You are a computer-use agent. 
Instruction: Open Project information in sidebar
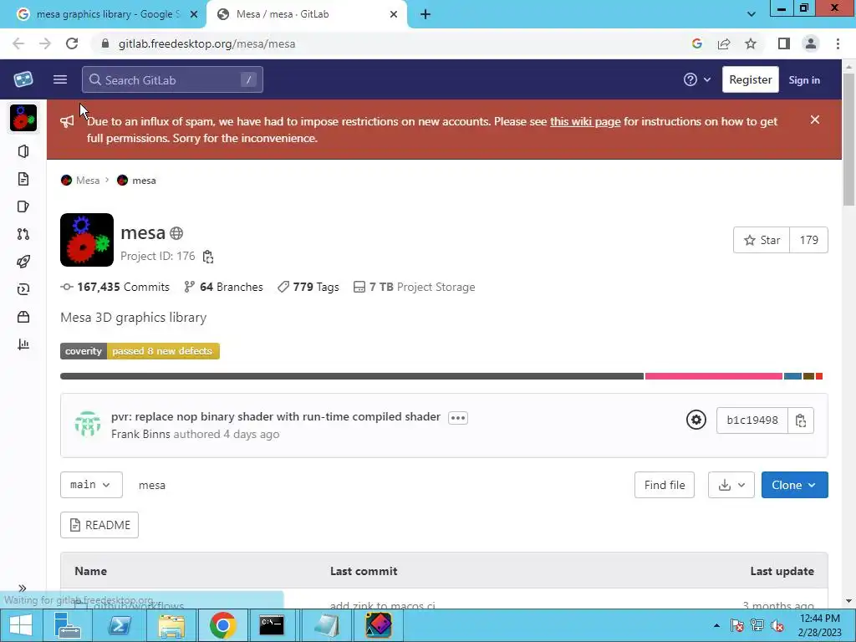pyautogui.click(x=23, y=151)
